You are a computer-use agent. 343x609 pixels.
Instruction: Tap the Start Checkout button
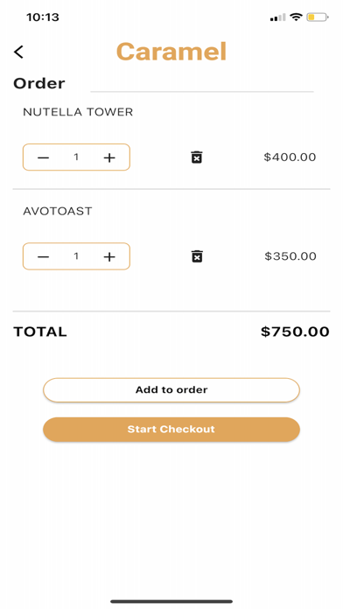pos(171,430)
